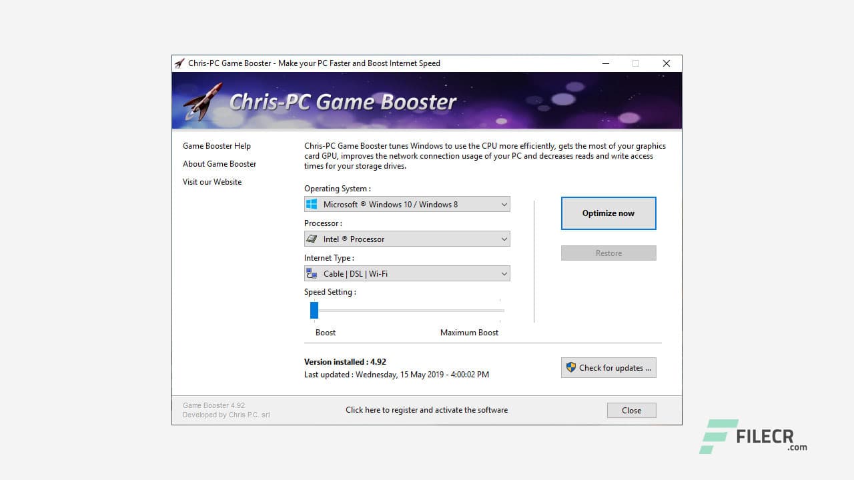854x480 pixels.
Task: Click the Restore button
Action: point(608,253)
